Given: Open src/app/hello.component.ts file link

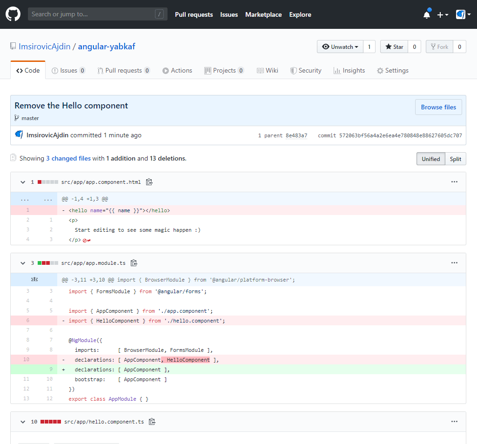Looking at the screenshot, I should 104,422.
